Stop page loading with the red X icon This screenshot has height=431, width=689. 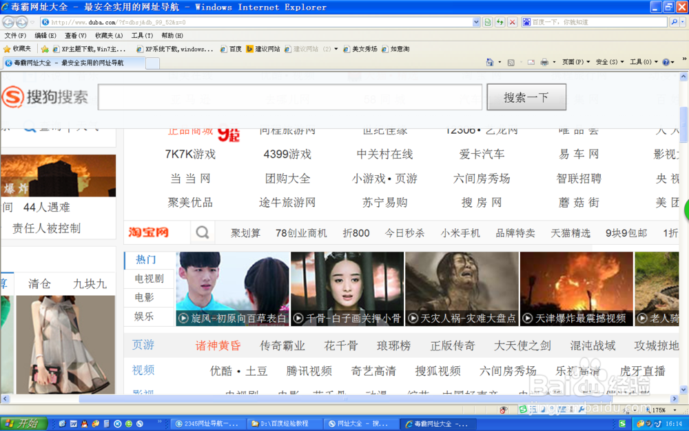[x=512, y=21]
